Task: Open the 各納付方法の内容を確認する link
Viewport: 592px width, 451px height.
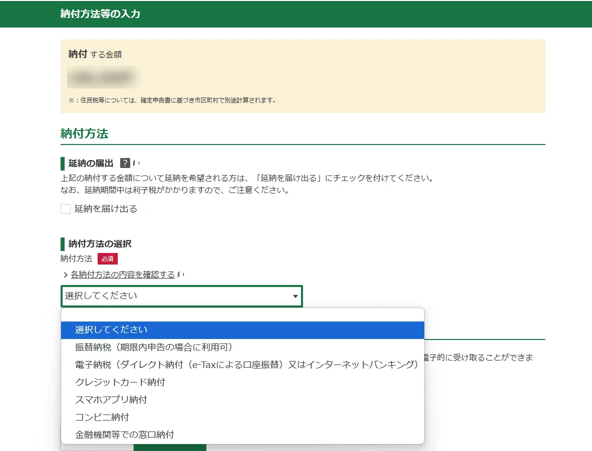Action: point(123,274)
